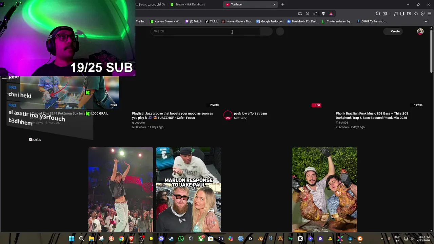Screen dimensions: 434x244
Task: Expand the bookmarks bar overflow chevron
Action: click(x=426, y=21)
